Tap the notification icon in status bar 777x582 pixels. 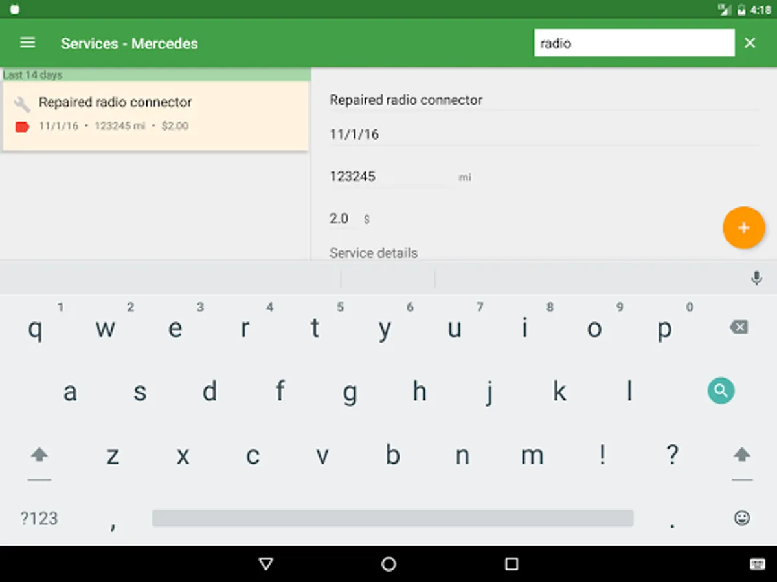point(14,10)
